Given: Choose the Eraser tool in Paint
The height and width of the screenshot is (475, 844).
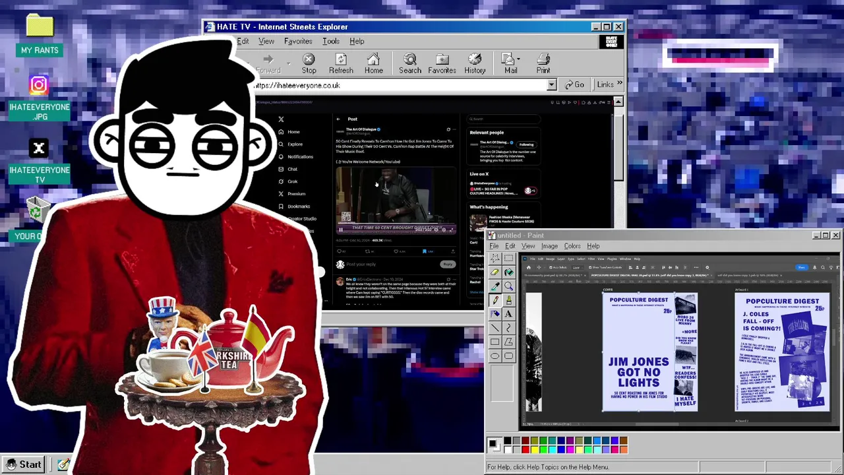Looking at the screenshot, I should click(x=495, y=272).
